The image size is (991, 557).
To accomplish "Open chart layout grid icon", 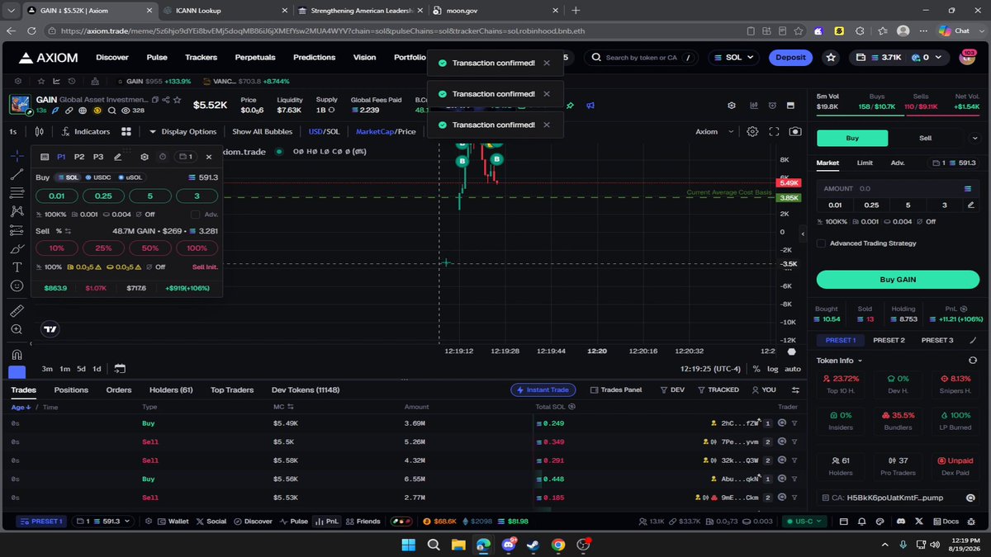I will [126, 131].
